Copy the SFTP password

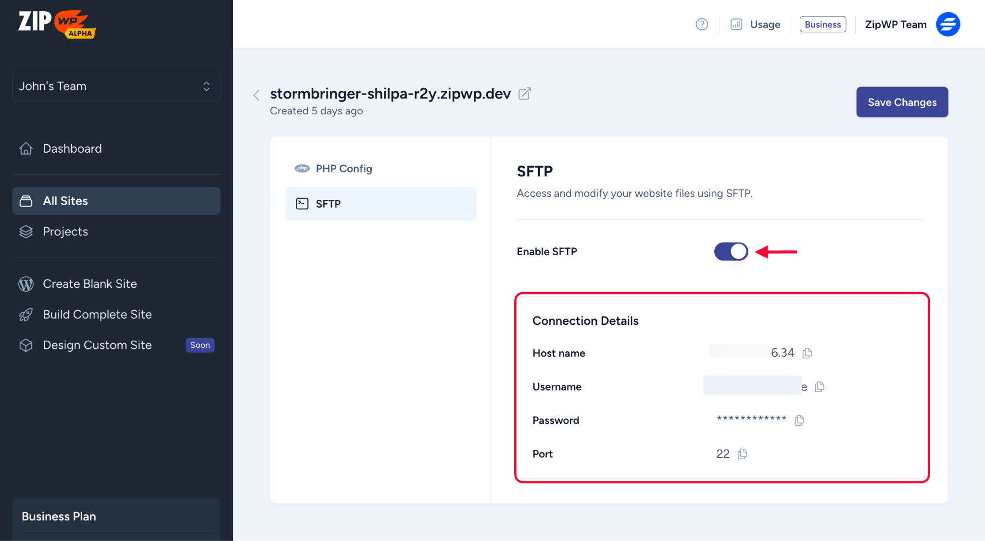point(798,419)
